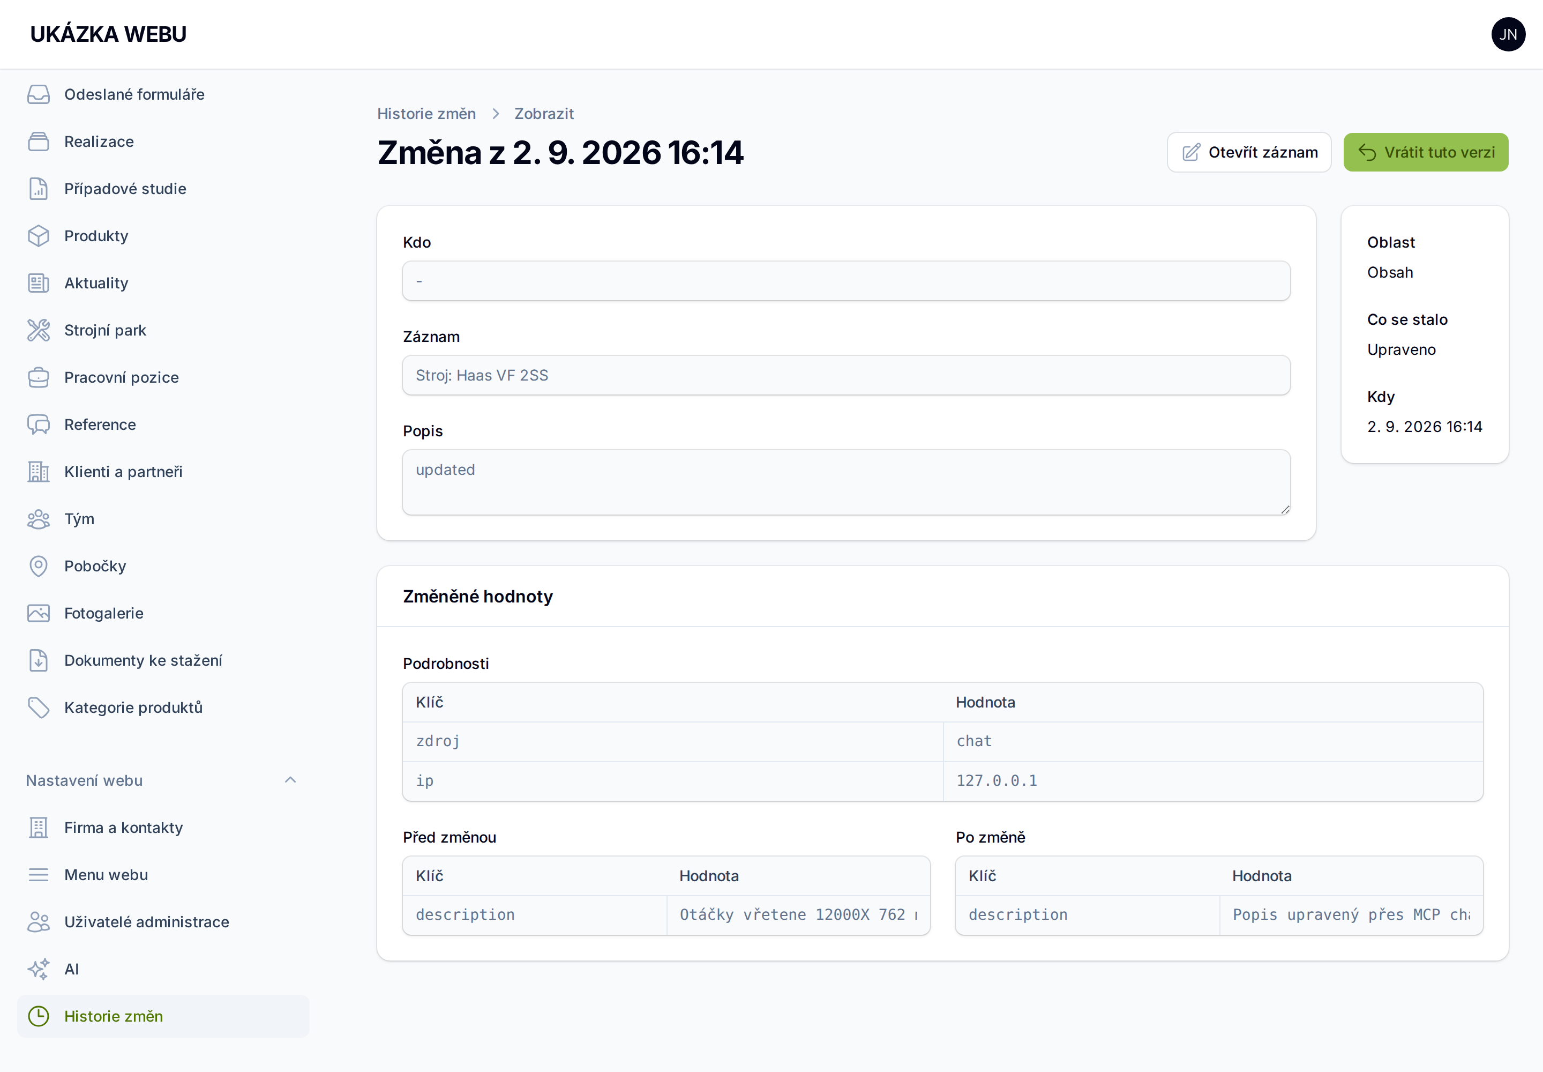Click the Případové studie document icon
This screenshot has width=1543, height=1072.
coord(38,189)
